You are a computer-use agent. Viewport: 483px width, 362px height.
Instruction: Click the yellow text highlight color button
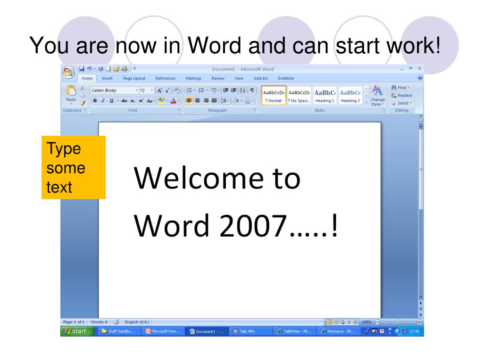coord(161,101)
